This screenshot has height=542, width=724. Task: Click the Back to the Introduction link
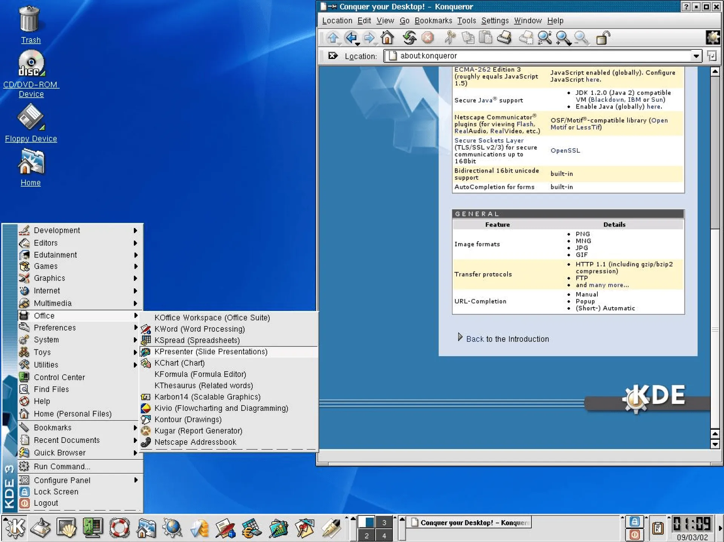pyautogui.click(x=507, y=339)
